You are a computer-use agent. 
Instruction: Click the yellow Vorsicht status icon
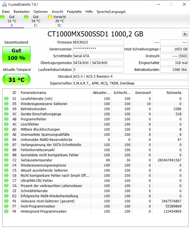pos(50,17)
